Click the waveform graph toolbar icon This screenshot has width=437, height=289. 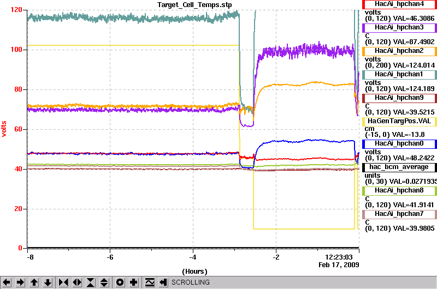(x=150, y=282)
